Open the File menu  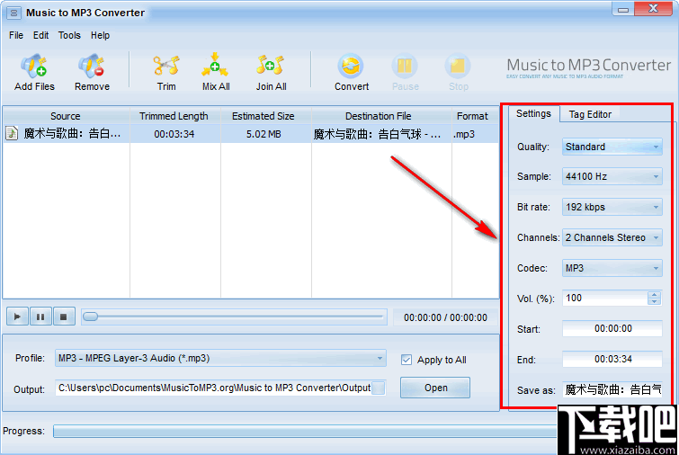[16, 35]
